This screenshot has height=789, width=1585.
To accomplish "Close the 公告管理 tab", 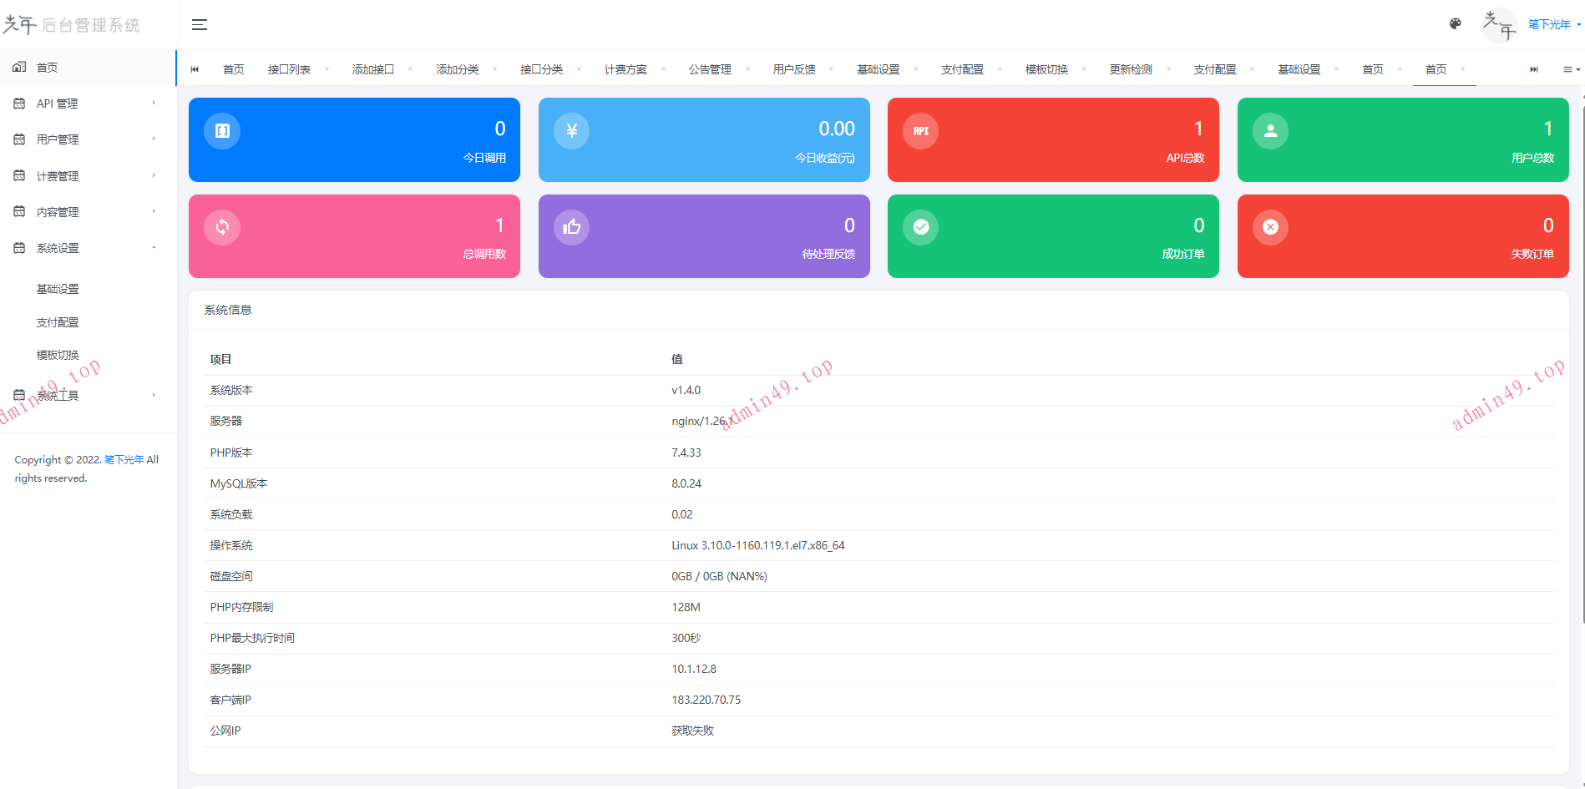I will coord(747,69).
